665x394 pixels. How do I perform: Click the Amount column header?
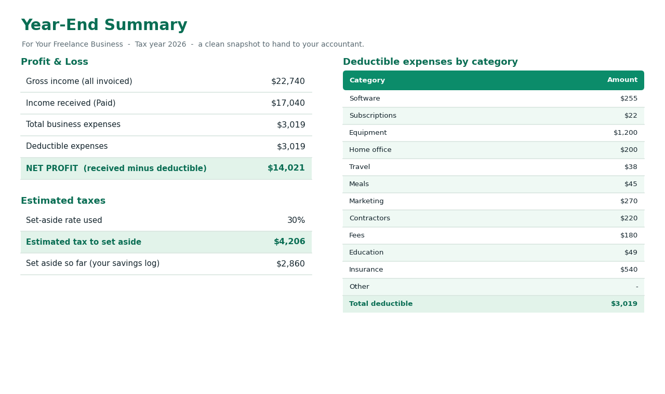click(x=622, y=80)
